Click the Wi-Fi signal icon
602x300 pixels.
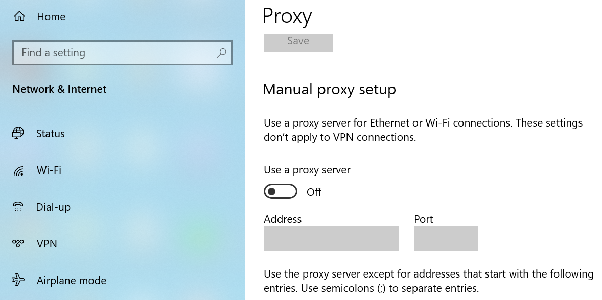(x=18, y=170)
